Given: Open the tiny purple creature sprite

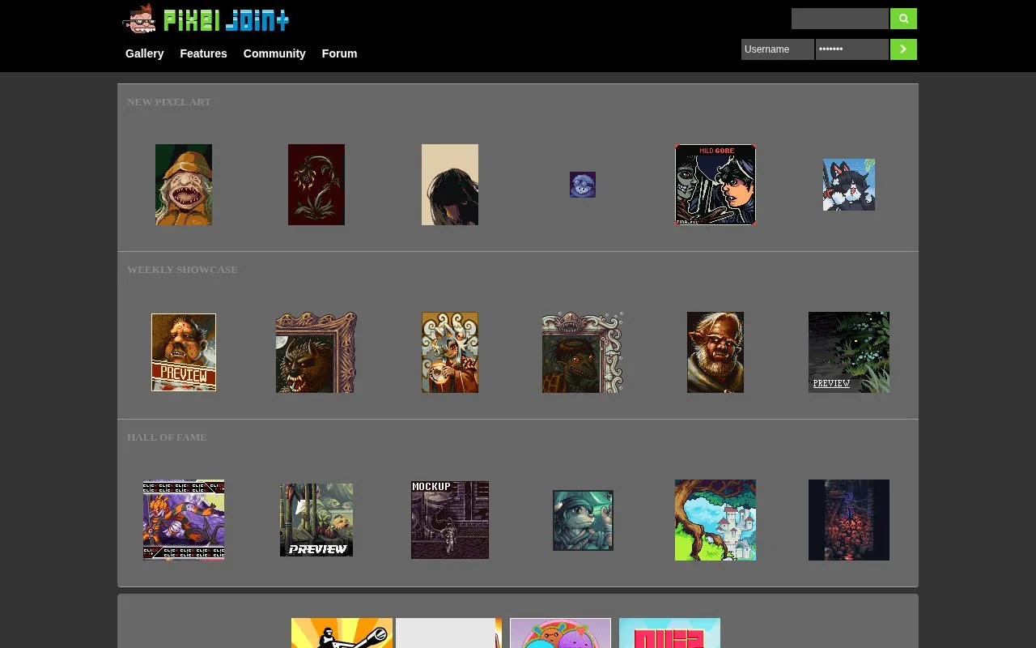Looking at the screenshot, I should pos(583,185).
